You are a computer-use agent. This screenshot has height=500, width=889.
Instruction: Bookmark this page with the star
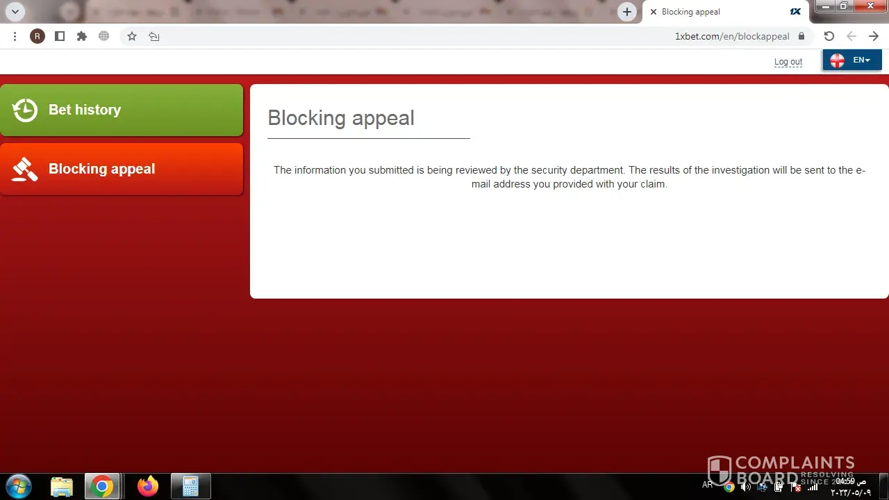132,36
